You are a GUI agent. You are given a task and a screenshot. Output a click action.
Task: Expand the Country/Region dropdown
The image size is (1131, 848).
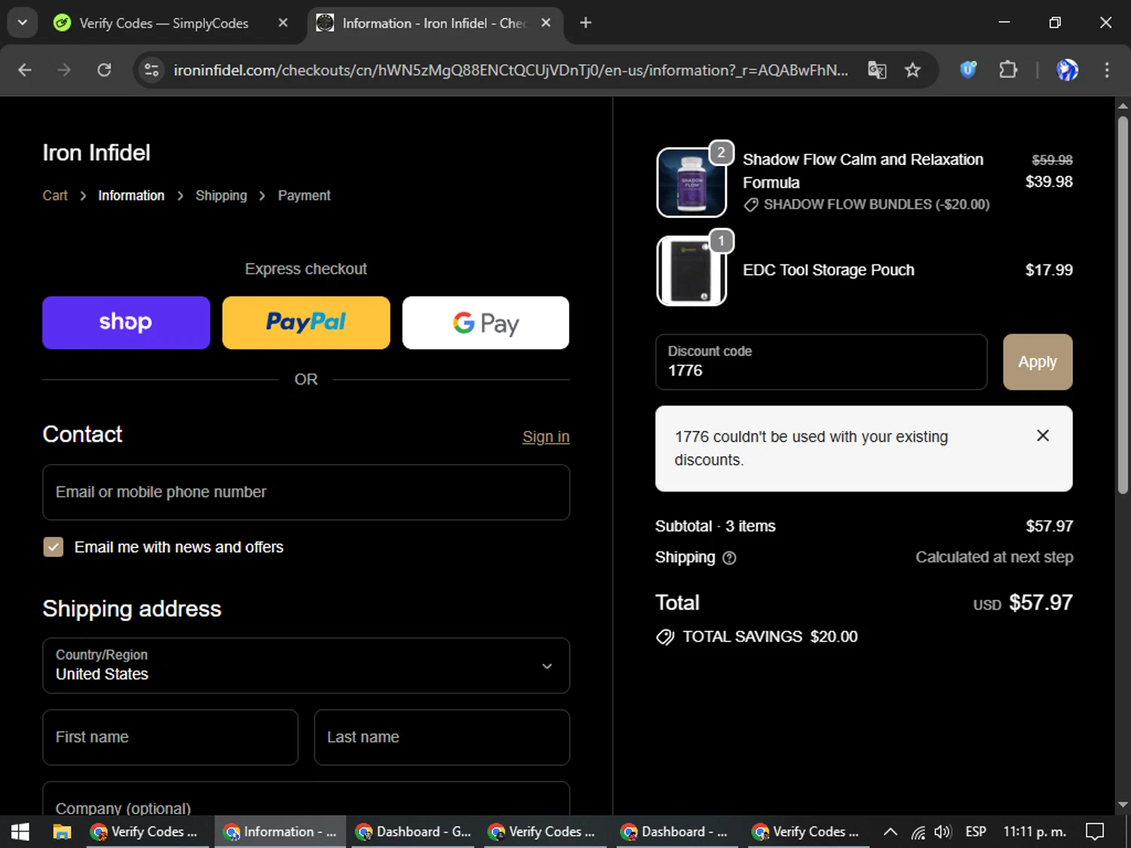[x=306, y=666]
